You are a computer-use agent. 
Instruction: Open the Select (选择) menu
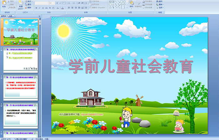[x=160, y=7]
